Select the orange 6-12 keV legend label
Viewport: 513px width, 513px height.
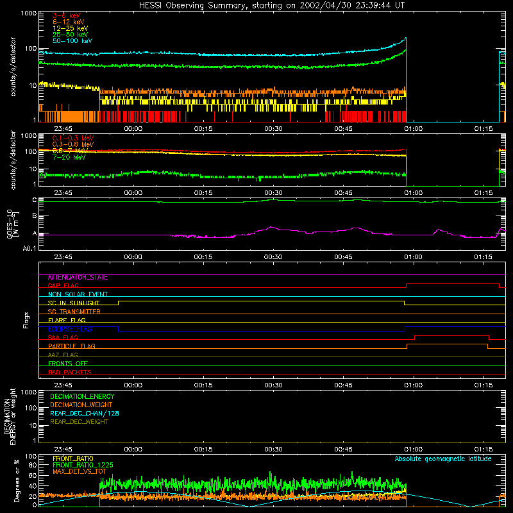(x=68, y=22)
